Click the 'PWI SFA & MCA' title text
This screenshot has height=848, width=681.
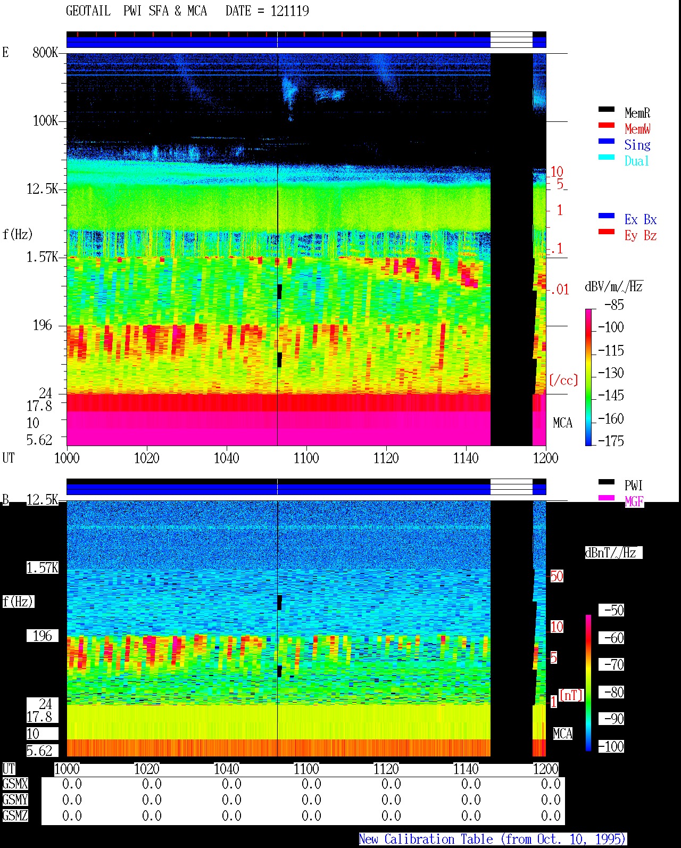point(165,11)
